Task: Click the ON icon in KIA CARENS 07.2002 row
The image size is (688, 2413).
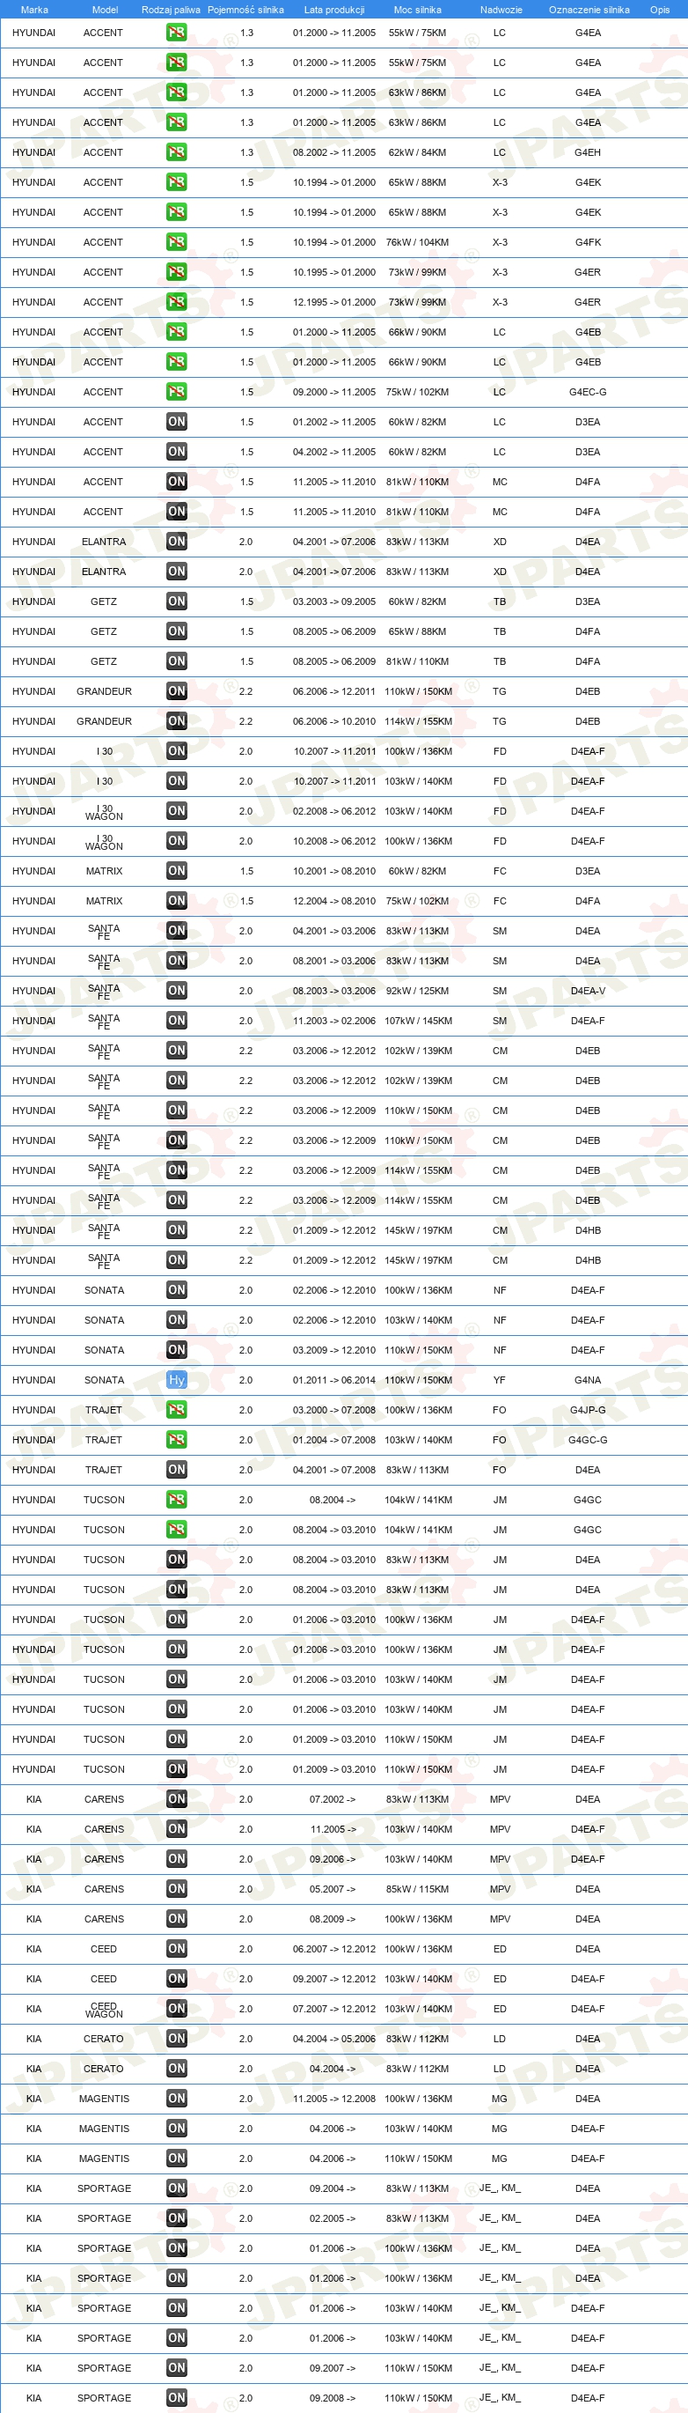Action: (x=176, y=1799)
